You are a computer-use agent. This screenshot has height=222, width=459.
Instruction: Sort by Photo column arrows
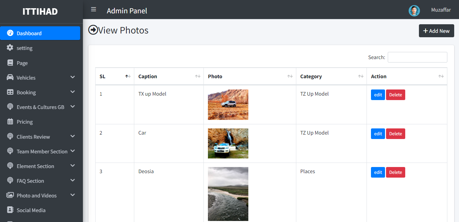pyautogui.click(x=290, y=77)
